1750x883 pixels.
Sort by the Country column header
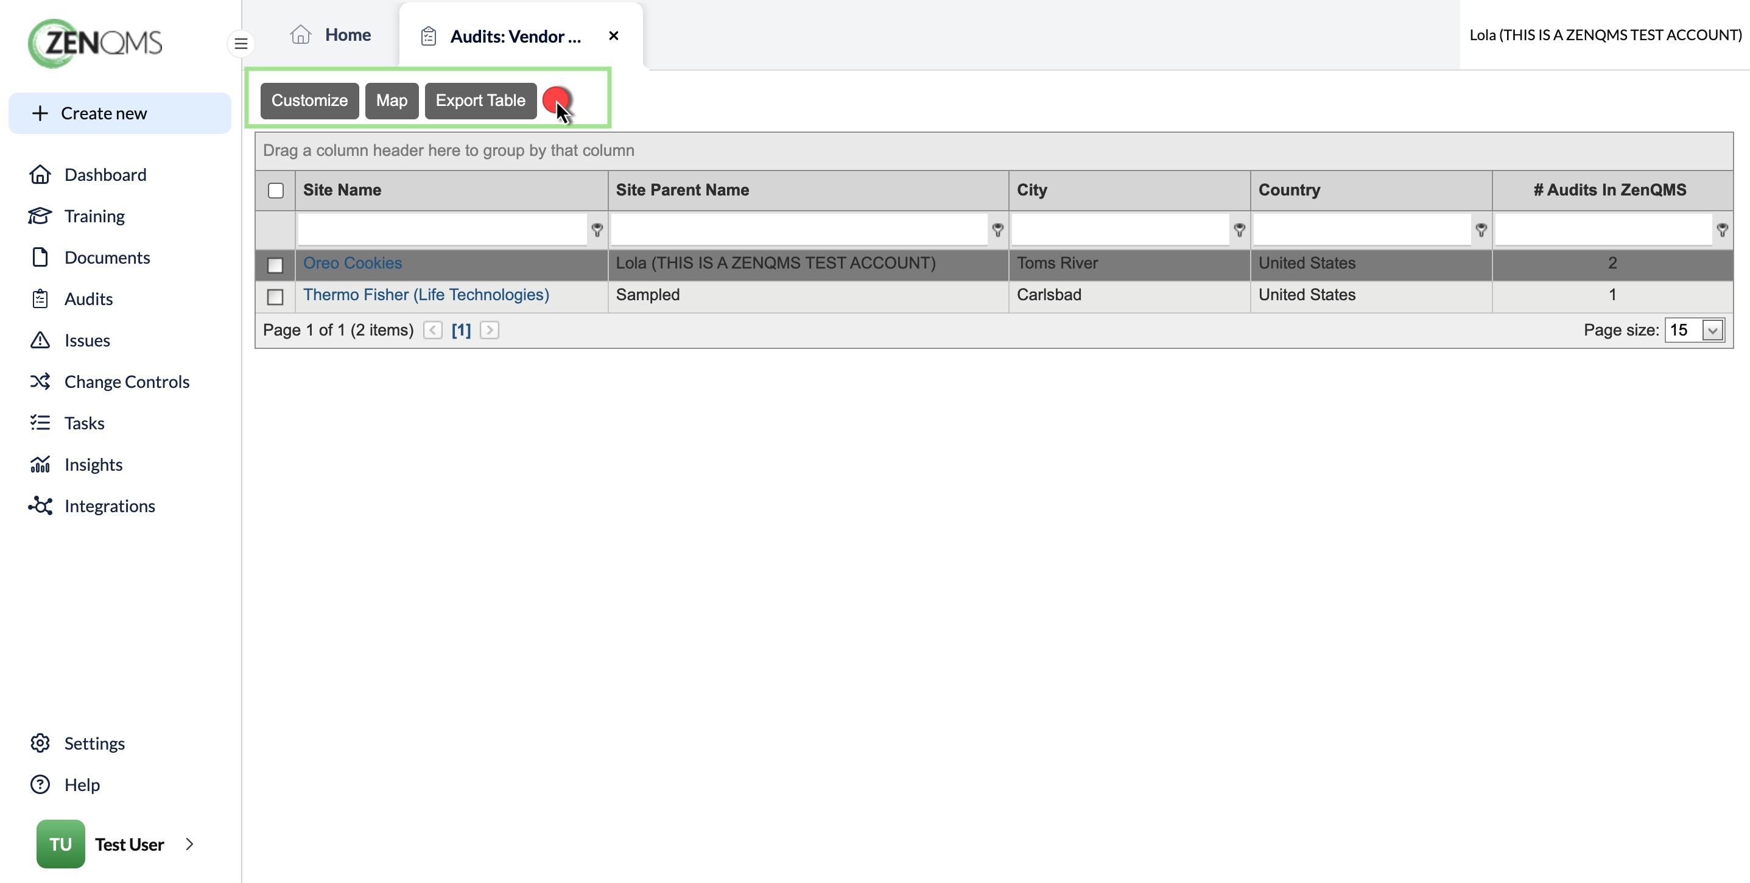1372,190
